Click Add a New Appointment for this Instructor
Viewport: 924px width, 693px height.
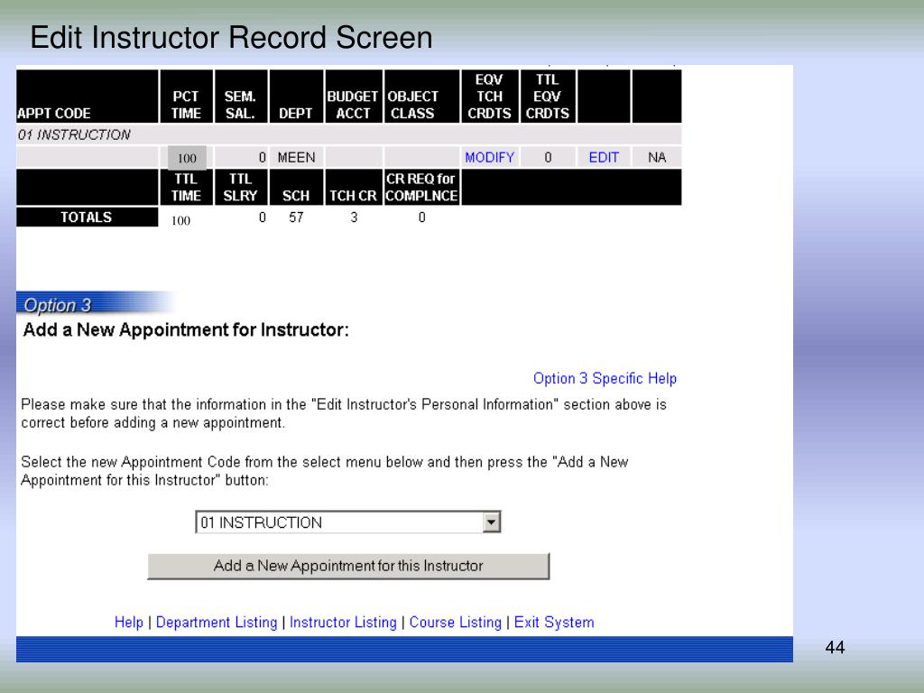[x=348, y=566]
